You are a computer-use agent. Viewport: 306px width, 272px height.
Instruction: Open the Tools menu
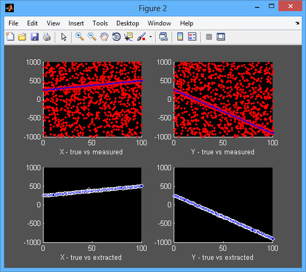point(100,23)
